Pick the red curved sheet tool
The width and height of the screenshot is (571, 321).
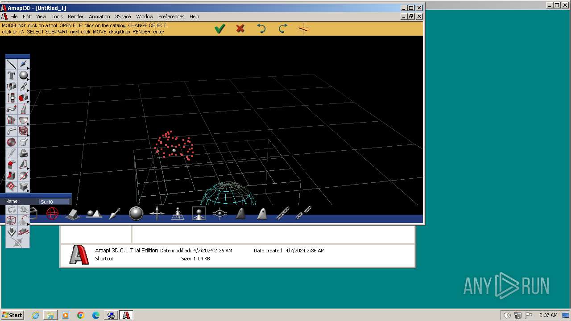[12, 165]
